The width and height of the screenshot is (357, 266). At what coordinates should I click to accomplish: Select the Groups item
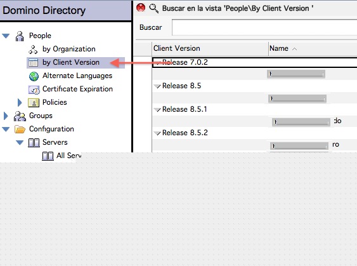[x=41, y=116]
